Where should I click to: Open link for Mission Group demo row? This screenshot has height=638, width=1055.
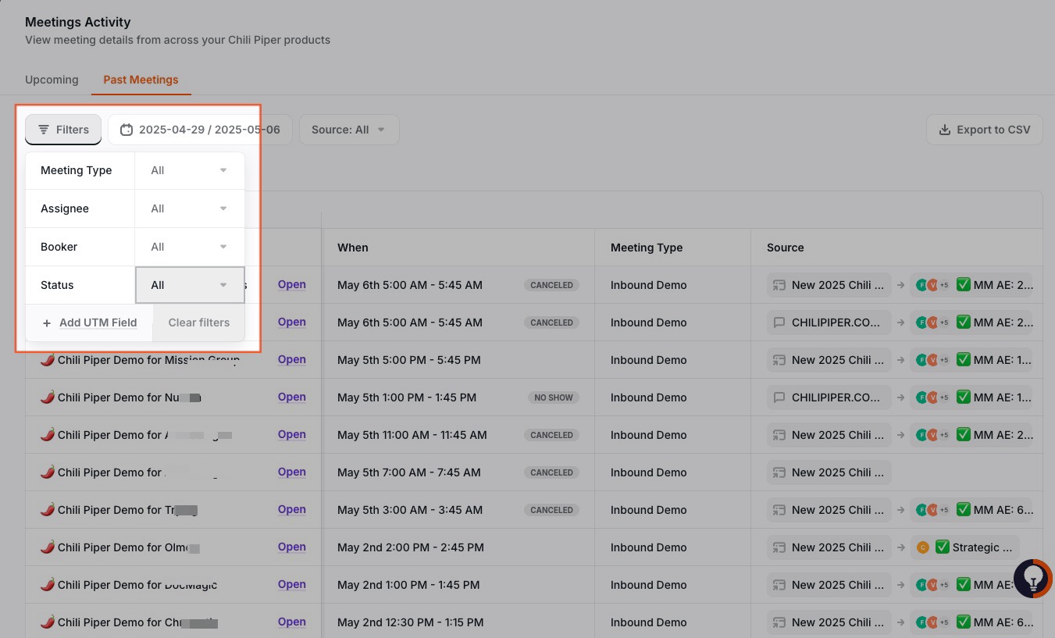(291, 359)
